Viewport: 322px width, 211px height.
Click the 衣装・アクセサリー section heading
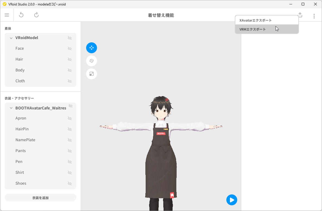click(19, 98)
